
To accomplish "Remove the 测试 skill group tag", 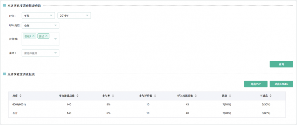I will [x=46, y=36].
